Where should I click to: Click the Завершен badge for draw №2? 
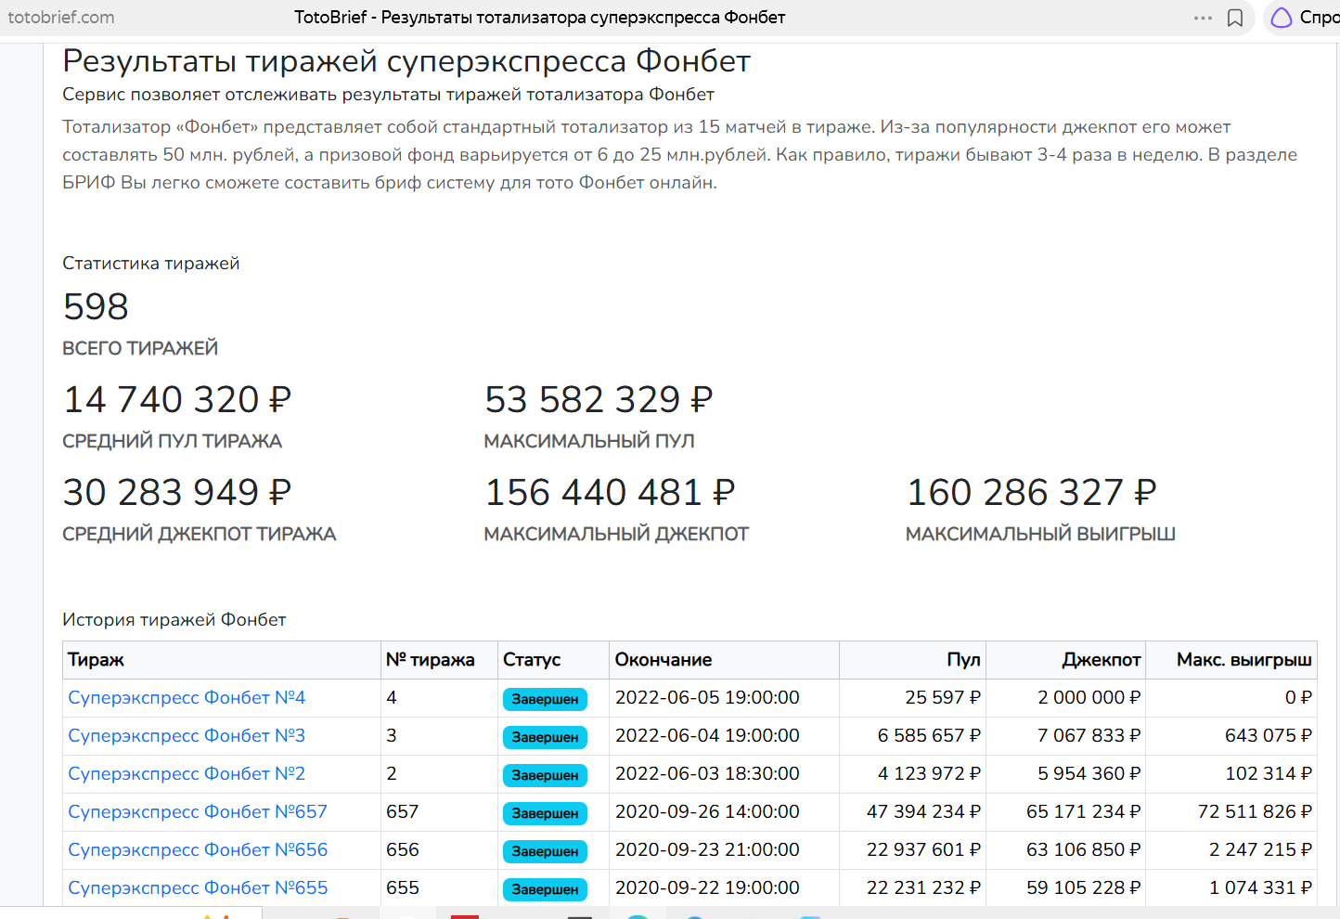coord(545,775)
